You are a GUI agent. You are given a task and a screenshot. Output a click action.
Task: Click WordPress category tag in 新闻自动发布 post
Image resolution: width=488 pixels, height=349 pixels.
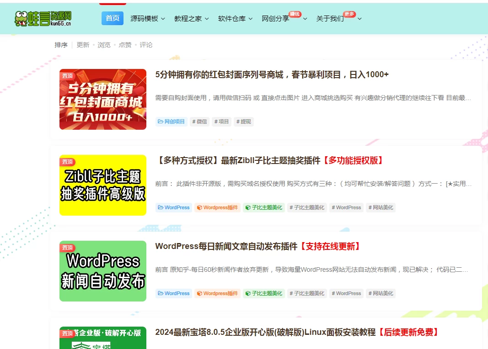click(174, 293)
